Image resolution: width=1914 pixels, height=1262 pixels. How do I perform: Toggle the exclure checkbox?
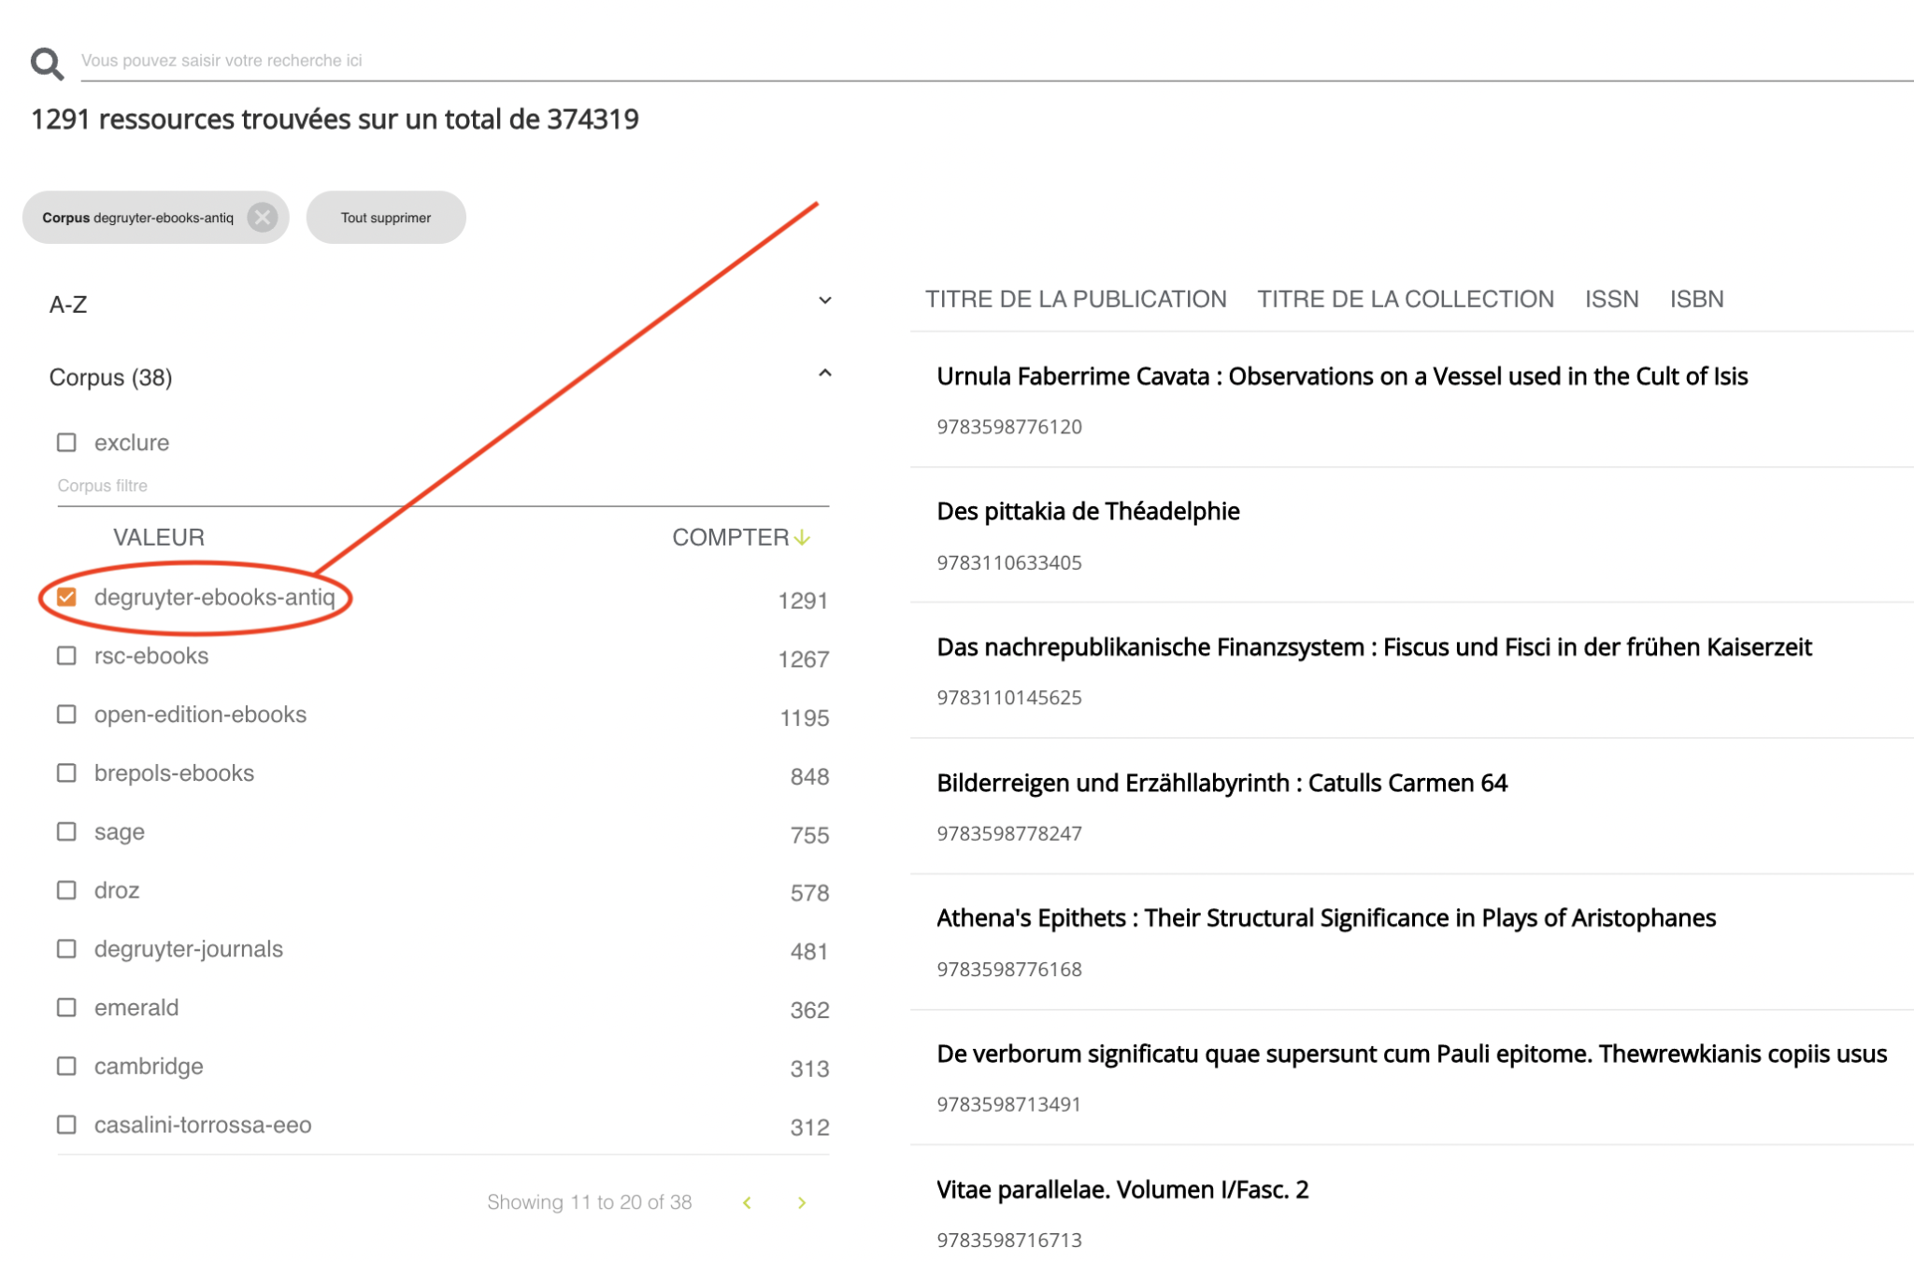66,443
